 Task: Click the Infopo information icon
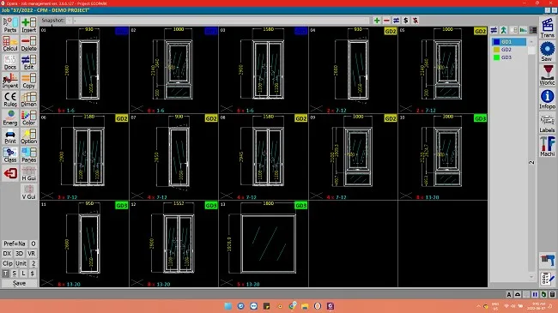pyautogui.click(x=547, y=99)
